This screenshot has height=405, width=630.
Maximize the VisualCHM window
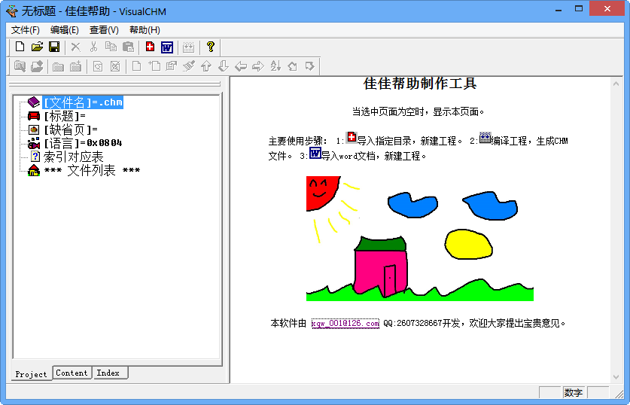point(579,8)
